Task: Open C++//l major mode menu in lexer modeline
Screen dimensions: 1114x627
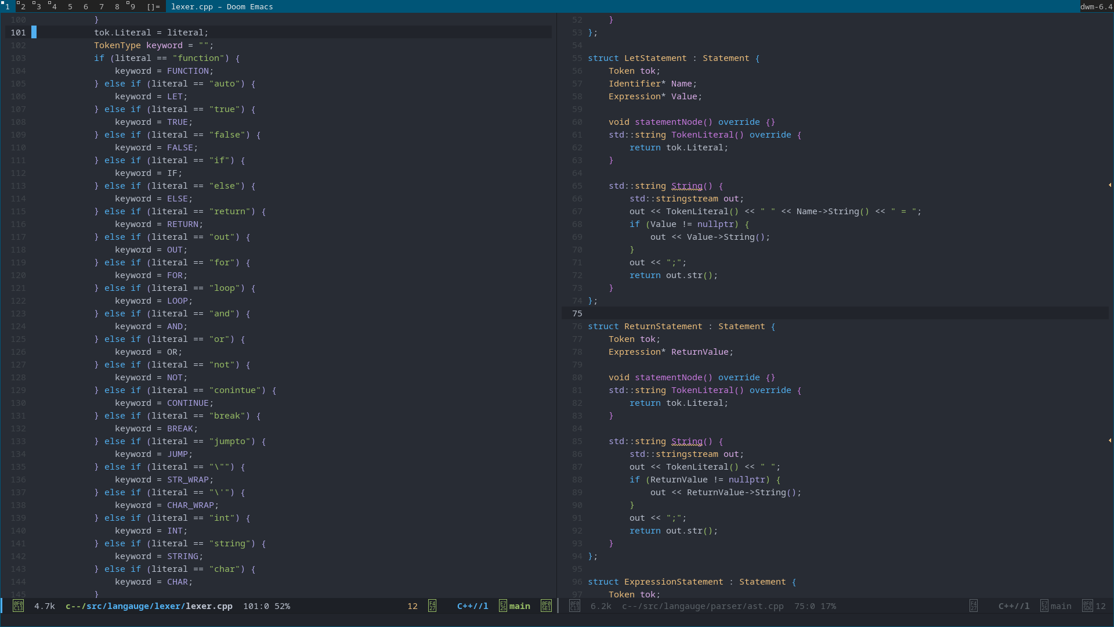Action: (x=472, y=606)
